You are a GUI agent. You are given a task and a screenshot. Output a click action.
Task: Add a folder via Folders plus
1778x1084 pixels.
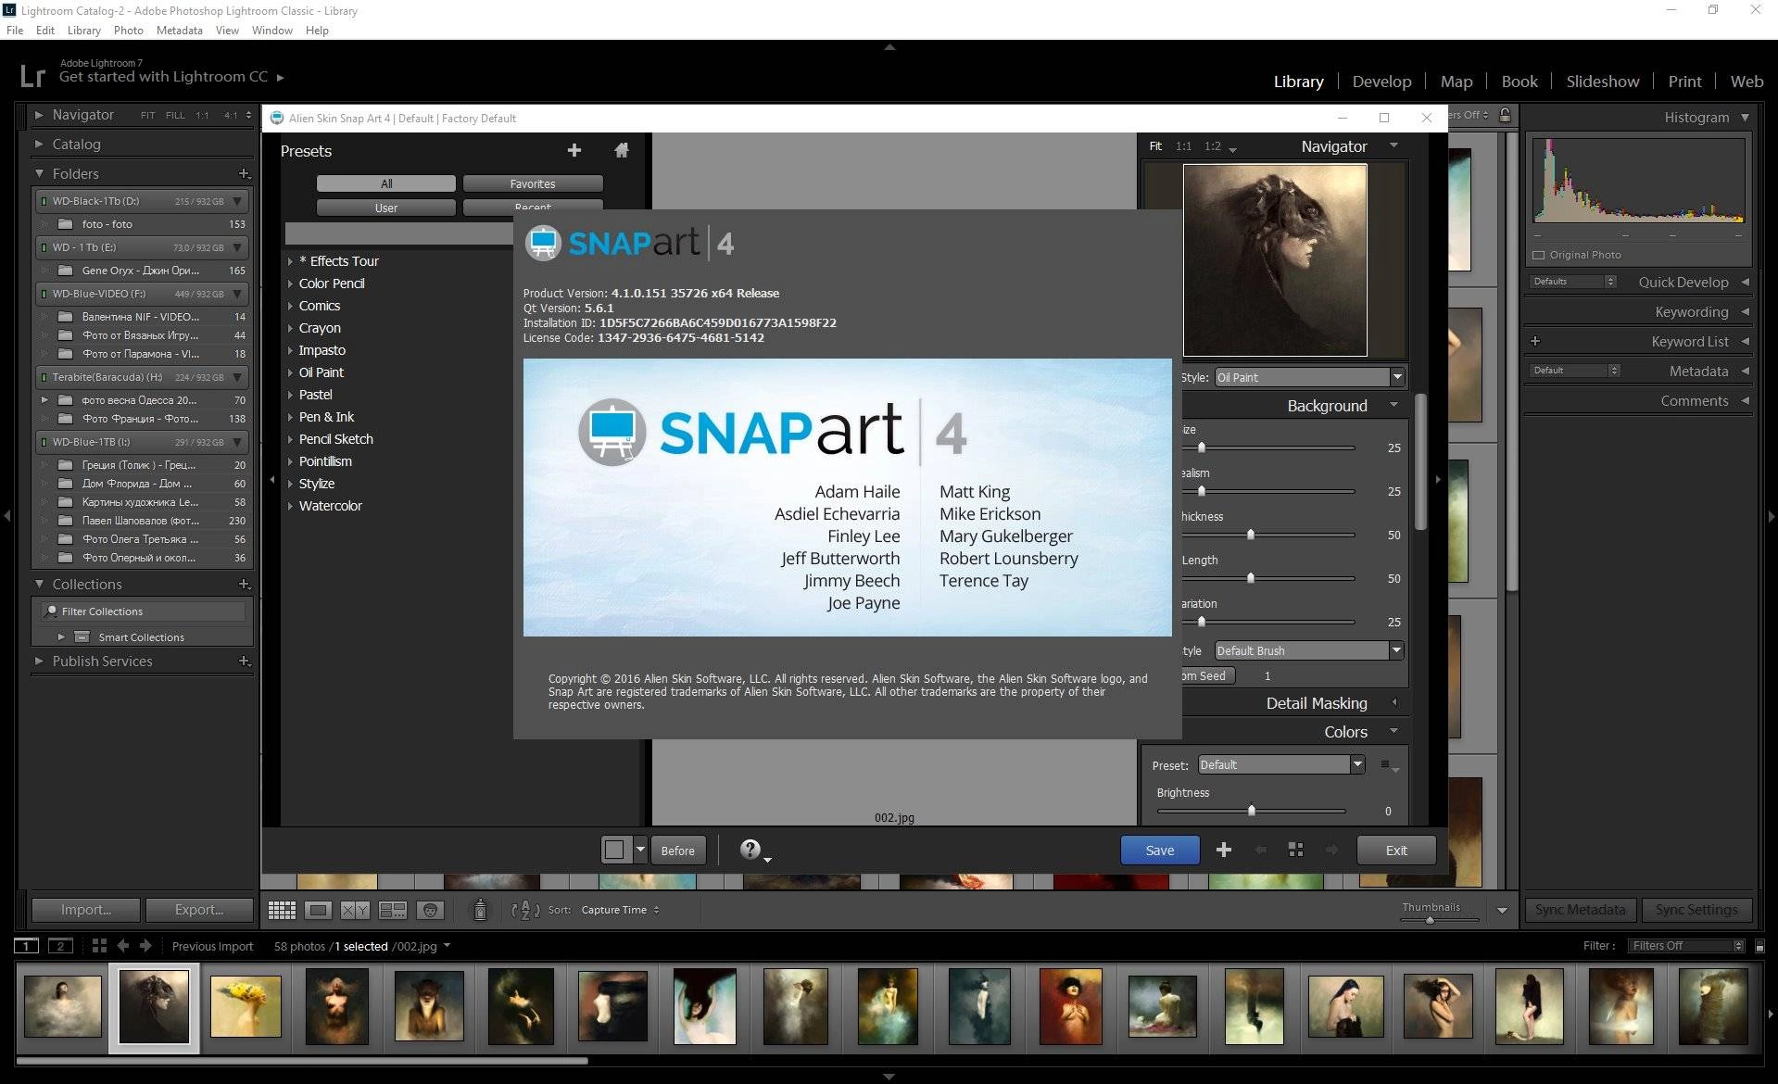(245, 173)
